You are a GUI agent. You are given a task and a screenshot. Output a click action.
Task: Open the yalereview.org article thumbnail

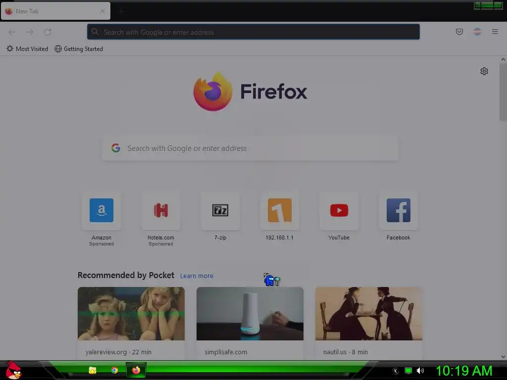point(131,313)
